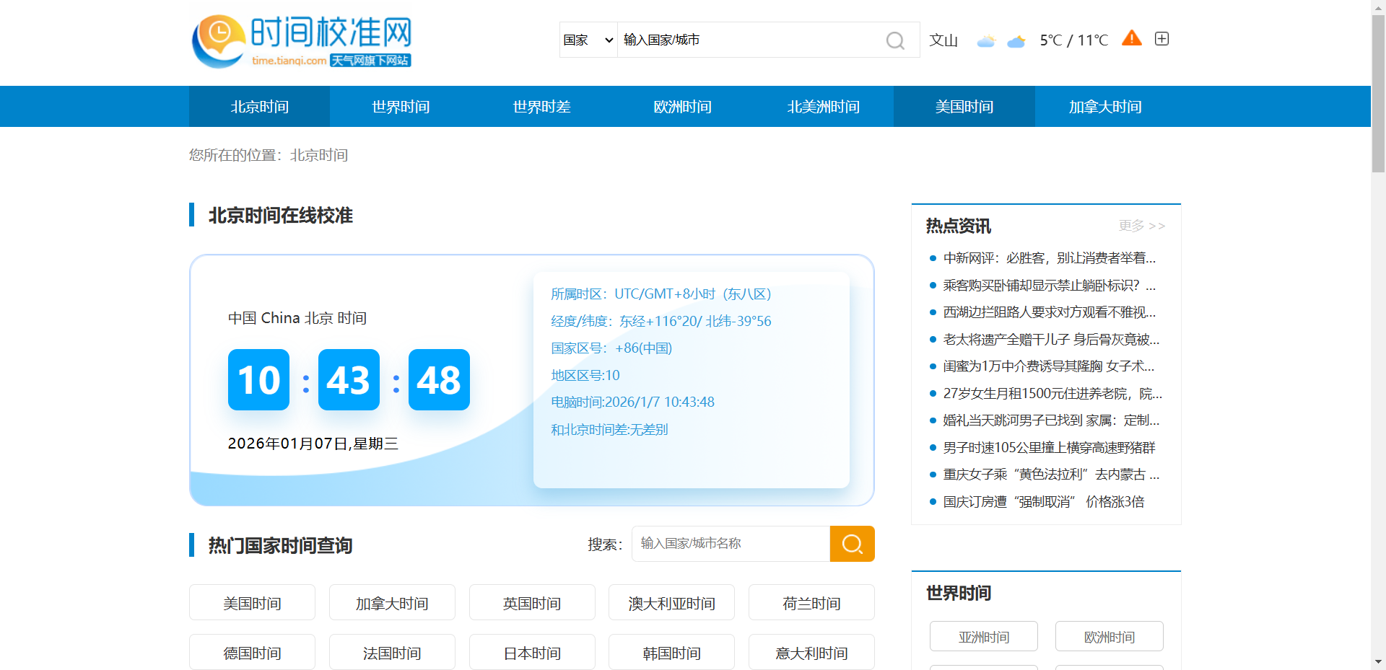Expand the 北美洲时间 navigation section
The width and height of the screenshot is (1386, 670).
823,106
